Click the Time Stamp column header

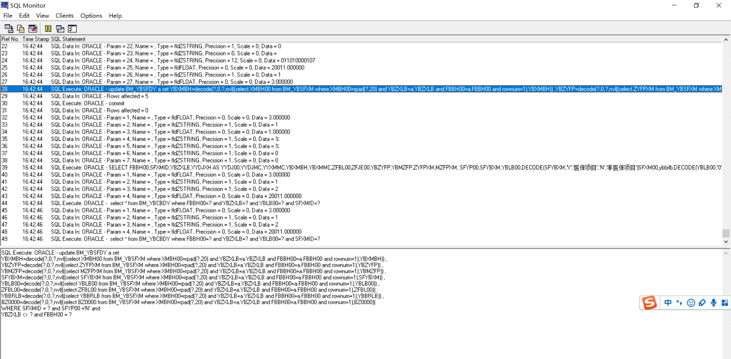click(x=36, y=39)
